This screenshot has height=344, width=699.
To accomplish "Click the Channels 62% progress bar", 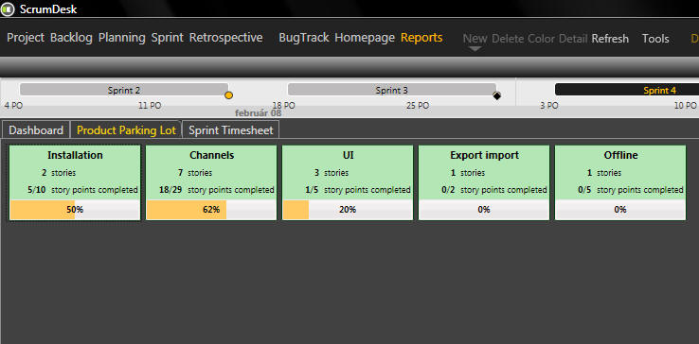I will tap(211, 210).
